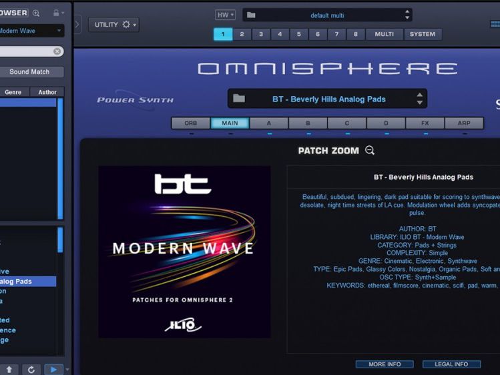The height and width of the screenshot is (375, 500).
Task: Click the upload arrow icon in browser footer
Action: (x=9, y=370)
